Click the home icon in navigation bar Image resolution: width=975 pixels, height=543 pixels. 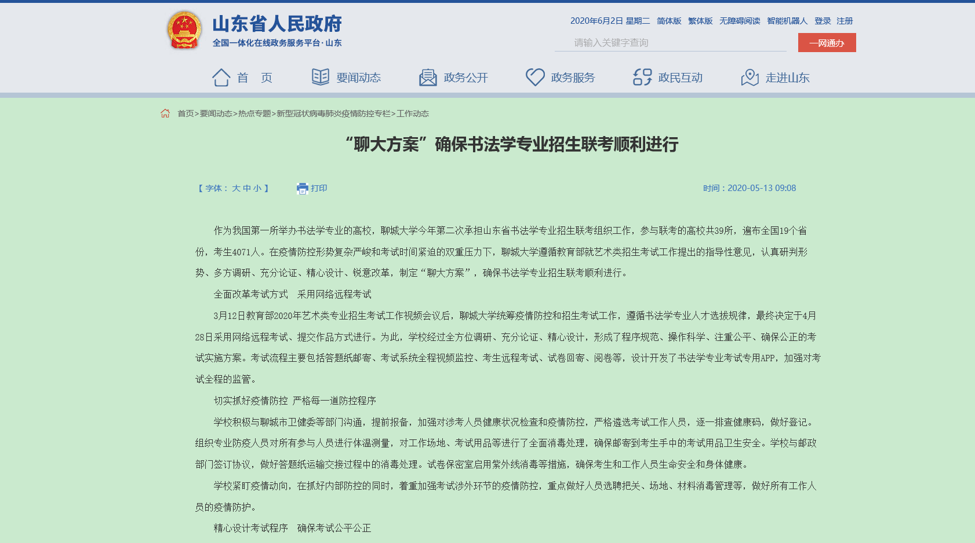[221, 78]
